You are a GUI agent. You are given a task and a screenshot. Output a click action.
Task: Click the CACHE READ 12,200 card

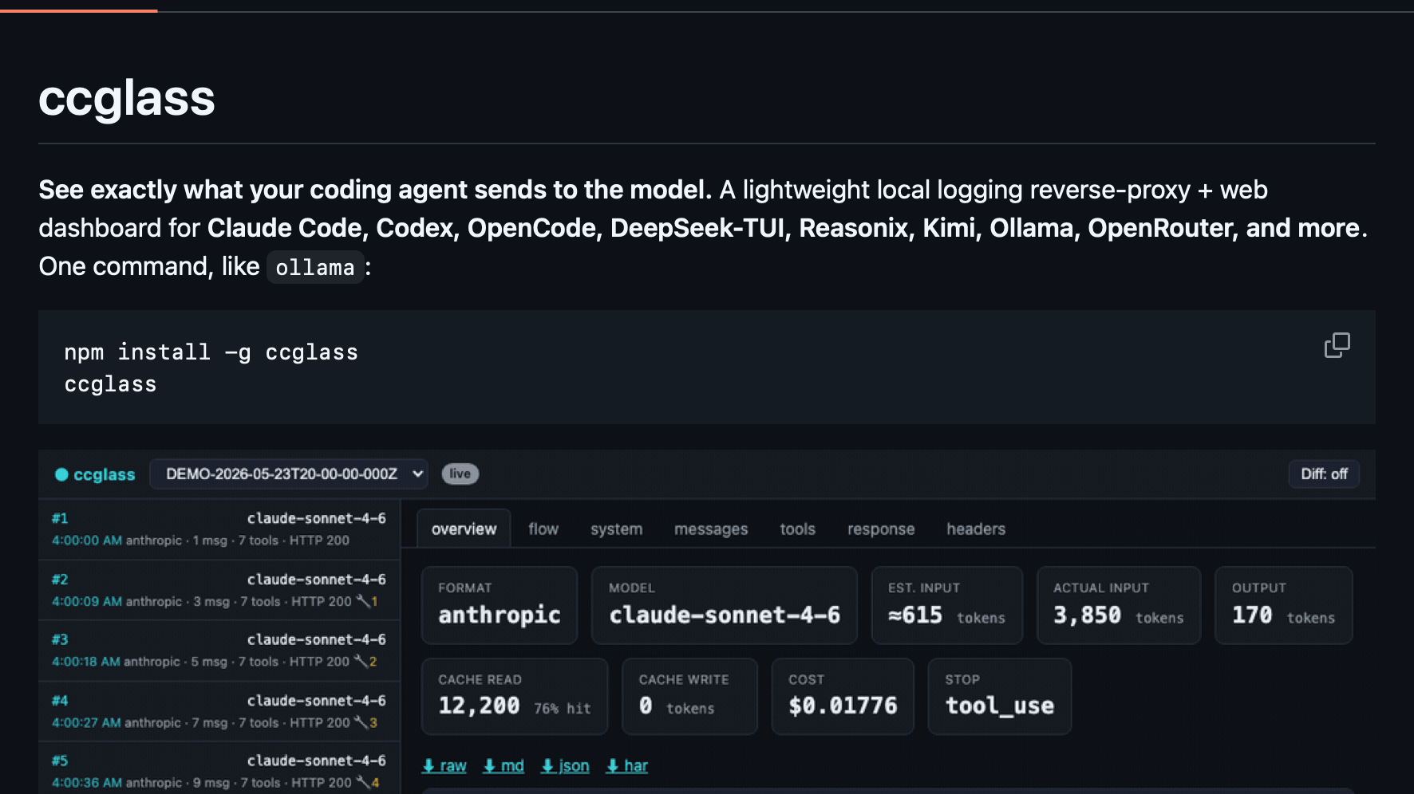click(x=515, y=697)
